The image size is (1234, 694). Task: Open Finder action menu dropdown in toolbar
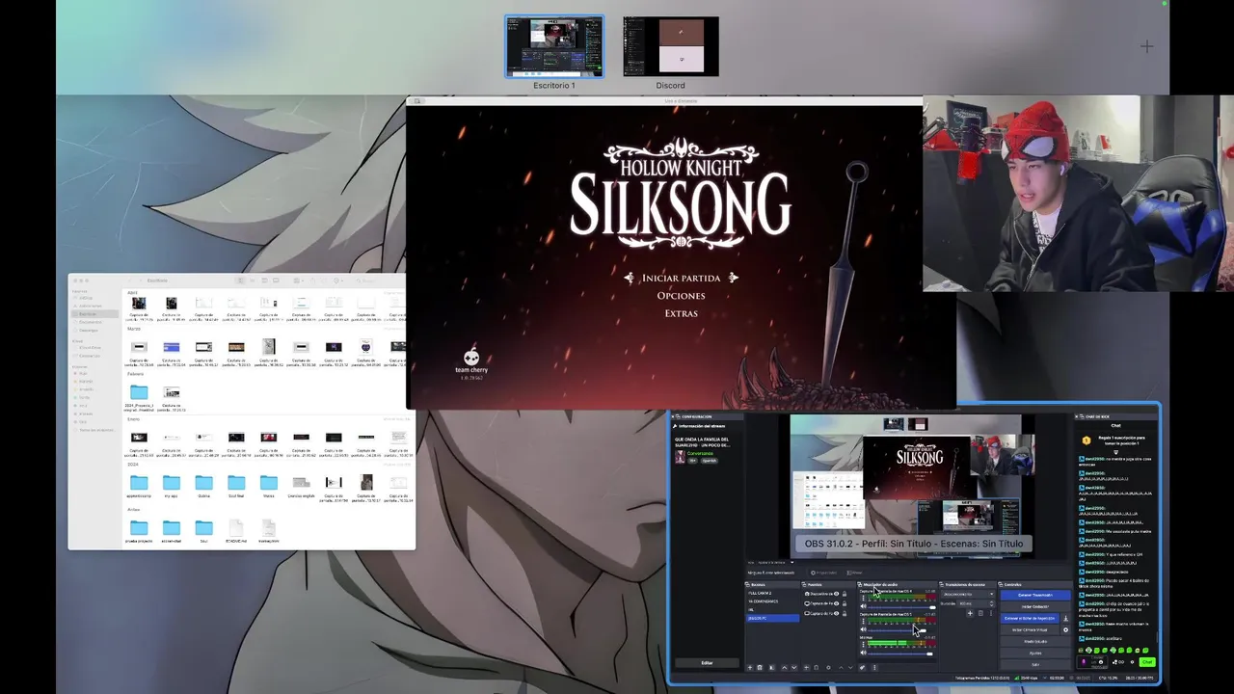click(337, 280)
